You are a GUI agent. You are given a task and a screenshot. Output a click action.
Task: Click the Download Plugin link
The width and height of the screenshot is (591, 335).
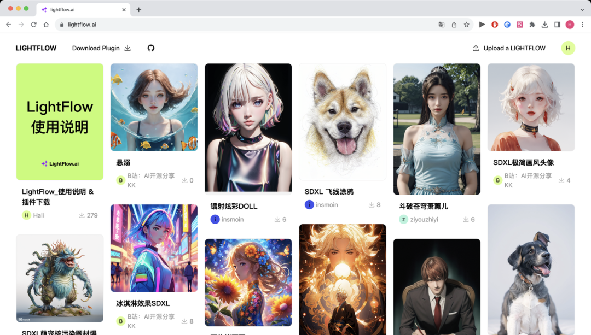(101, 48)
